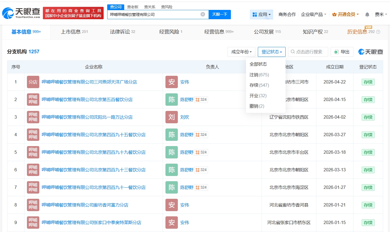Screen dimensions: 390x232
Task: Open 陈舒野's profile link
Action: tap(187, 99)
